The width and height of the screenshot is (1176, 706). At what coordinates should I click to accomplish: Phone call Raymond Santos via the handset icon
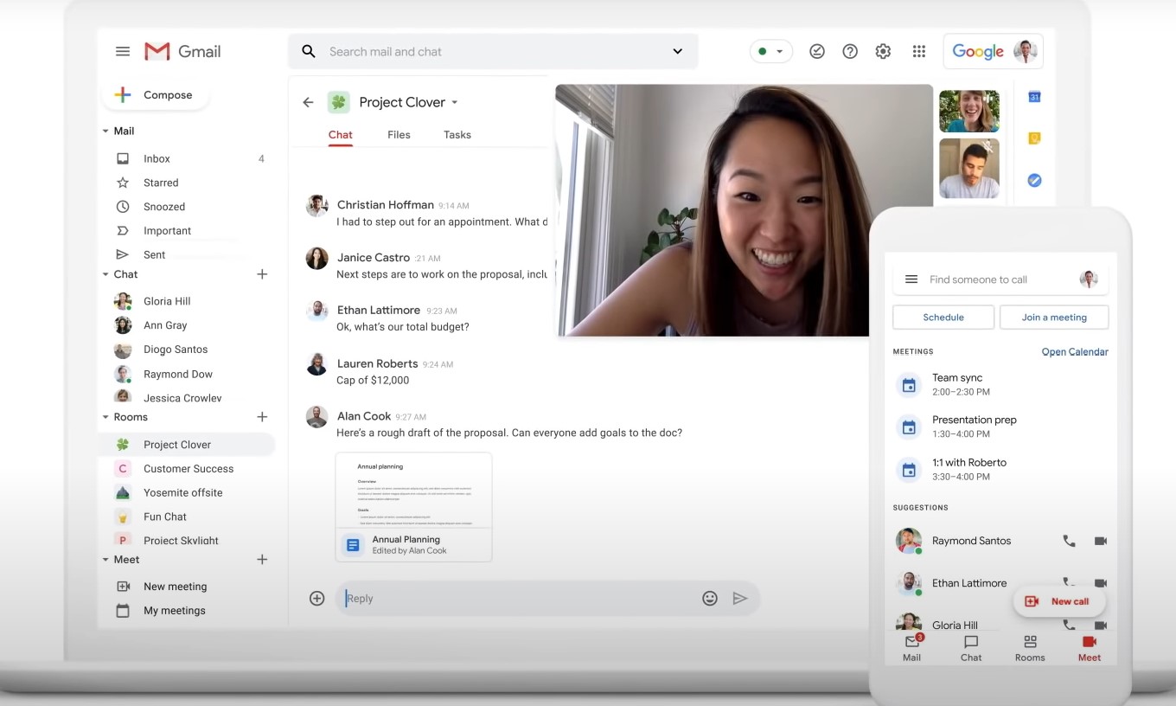1070,541
